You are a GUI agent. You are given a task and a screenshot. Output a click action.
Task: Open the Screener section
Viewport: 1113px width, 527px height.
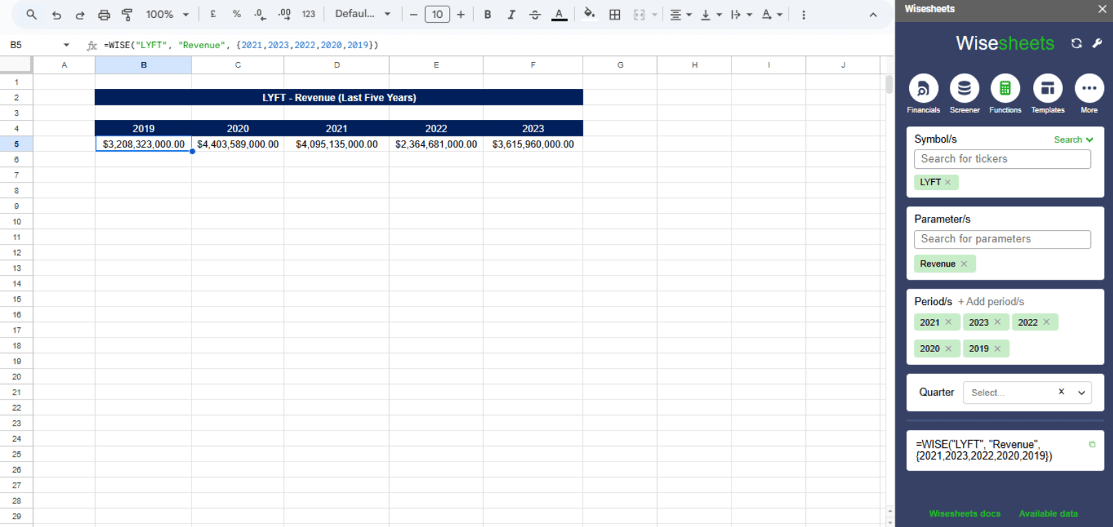(x=964, y=94)
